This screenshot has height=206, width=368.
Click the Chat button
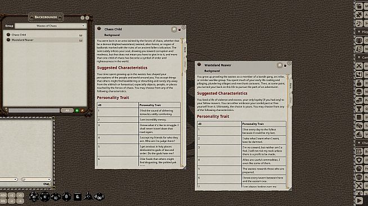pos(47,184)
